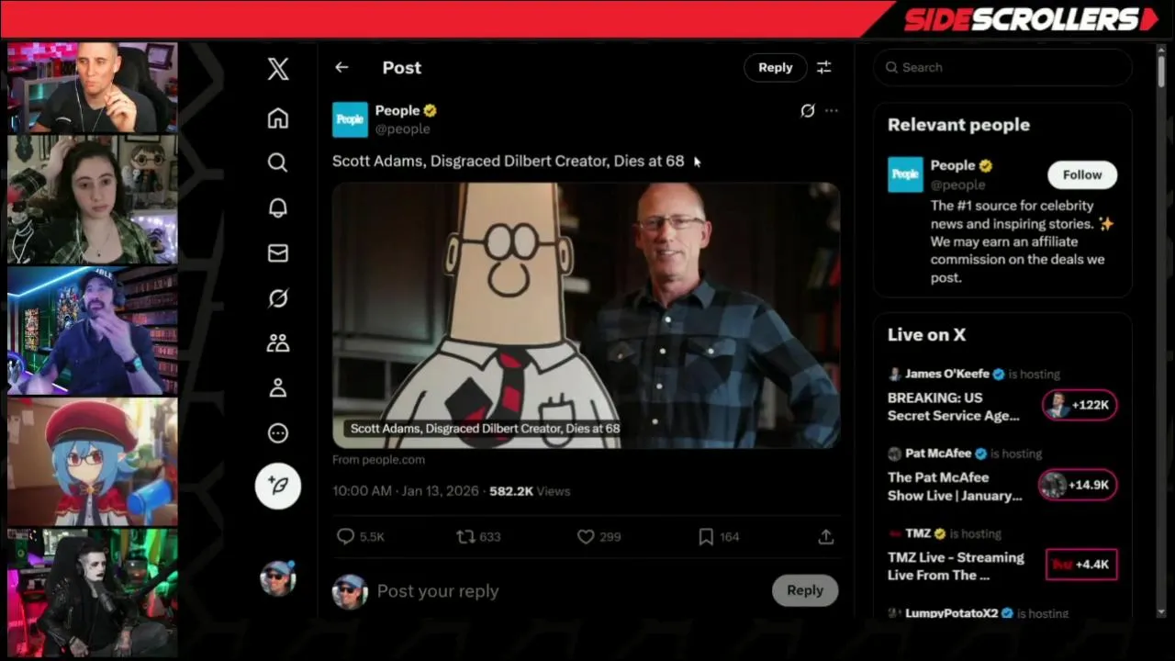This screenshot has width=1175, height=661.
Task: Click 'Relevant people' heading
Action: point(958,125)
